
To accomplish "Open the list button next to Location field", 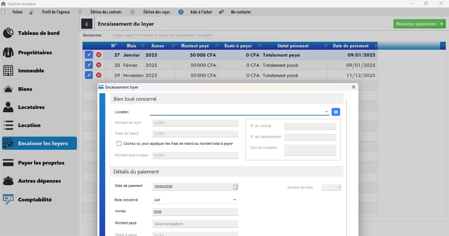I will 336,112.
